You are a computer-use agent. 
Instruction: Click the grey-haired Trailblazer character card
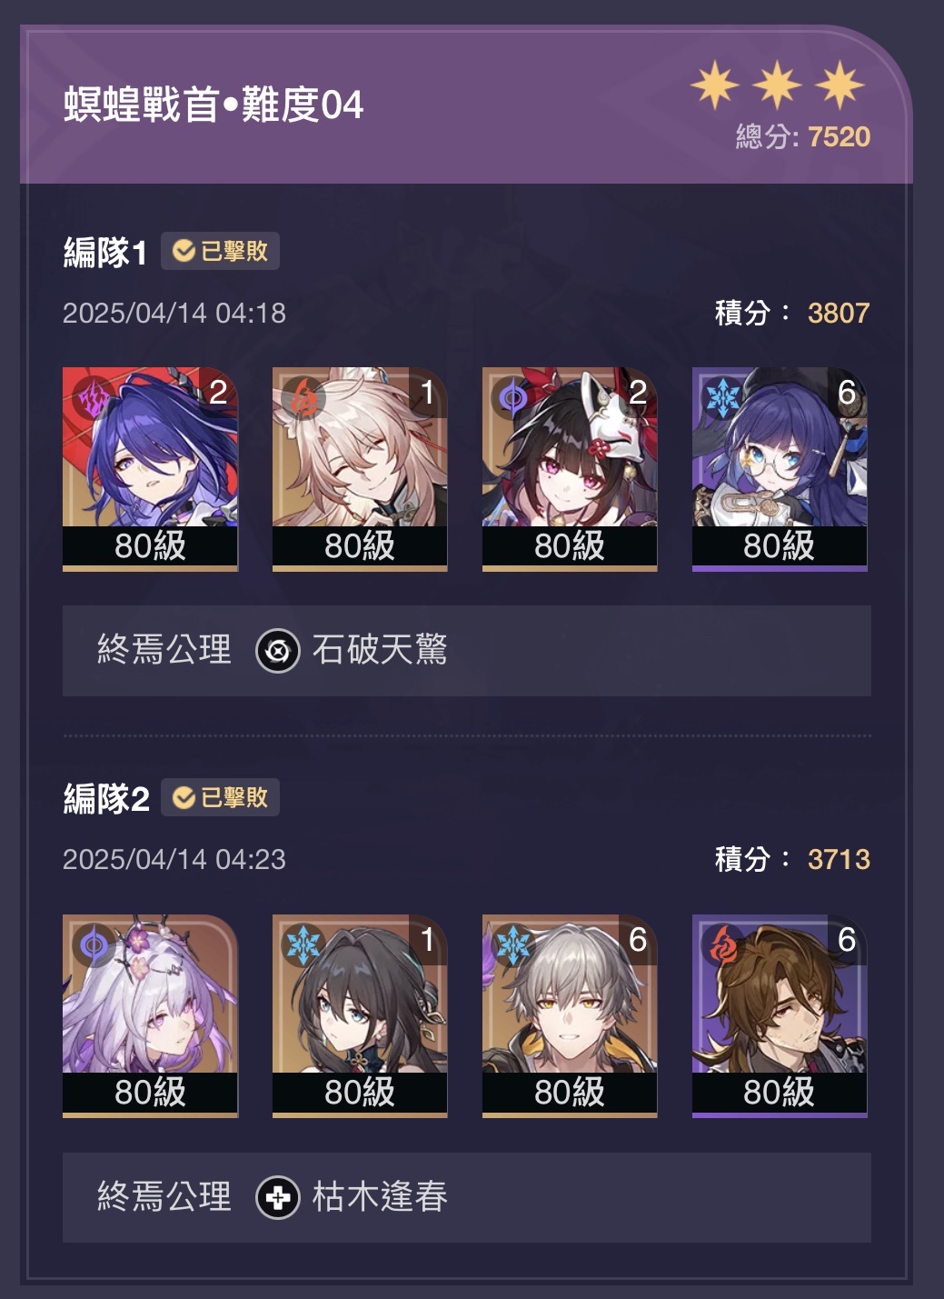570,1015
